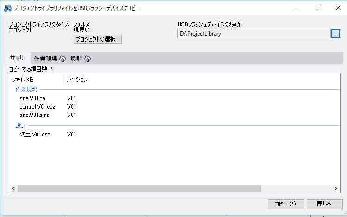The height and width of the screenshot is (217, 347).
Task: Click the USB device location field
Action: pyautogui.click(x=253, y=34)
